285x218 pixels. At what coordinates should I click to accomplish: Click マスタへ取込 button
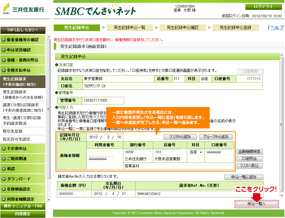[250, 166]
